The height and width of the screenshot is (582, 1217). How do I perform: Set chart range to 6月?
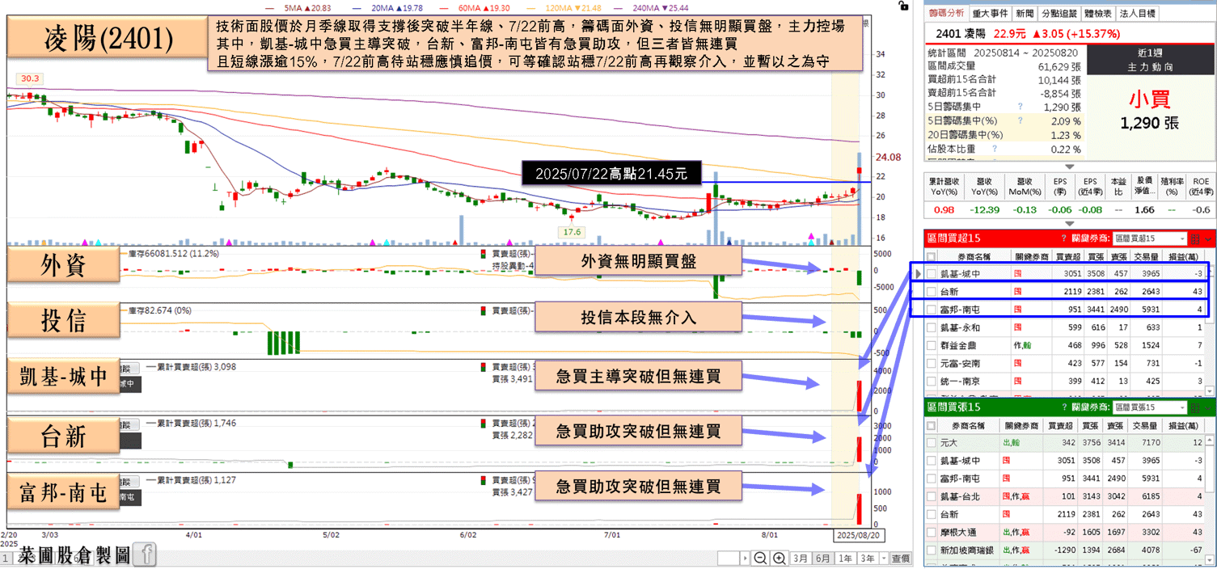[x=822, y=559]
